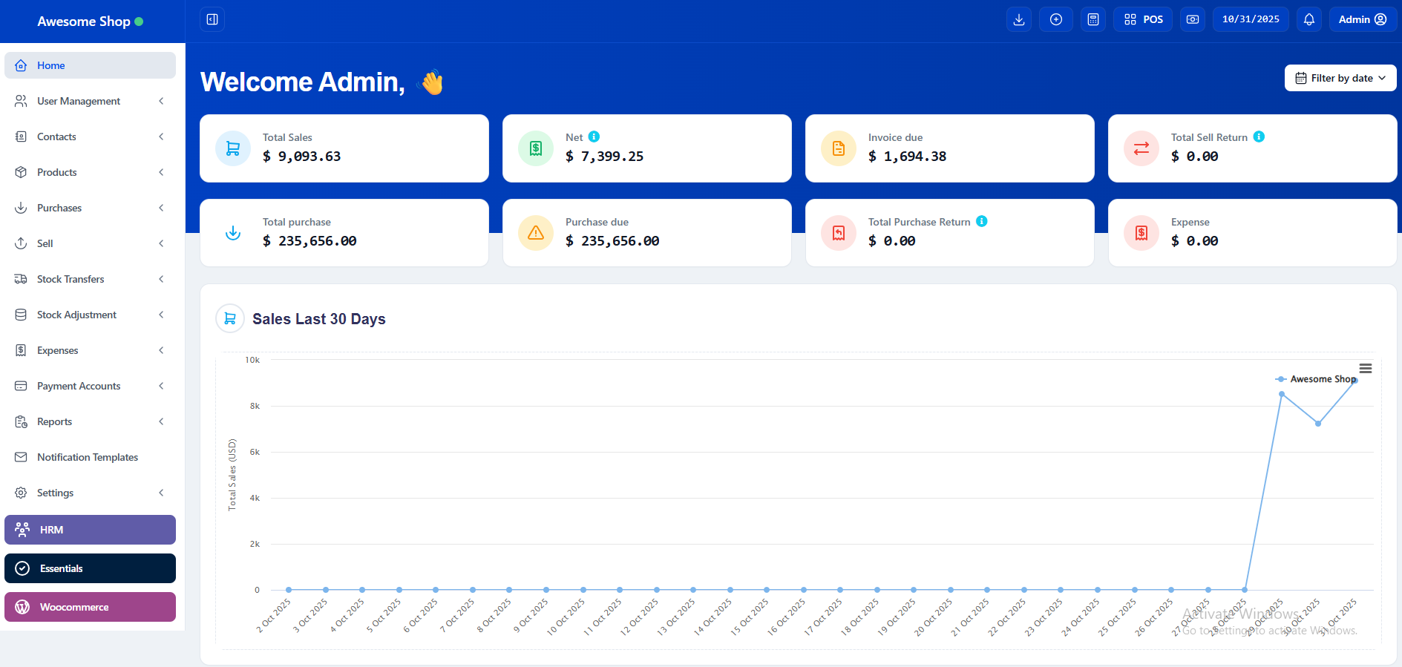Screen dimensions: 1402x667
Task: Open Notification Templates in sidebar
Action: (88, 457)
